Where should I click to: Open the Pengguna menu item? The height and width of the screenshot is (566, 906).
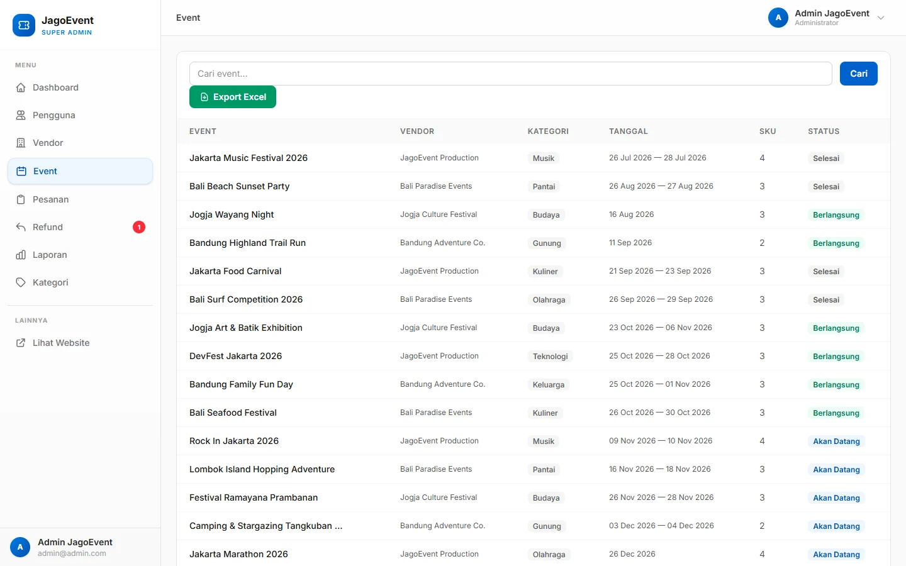81,115
